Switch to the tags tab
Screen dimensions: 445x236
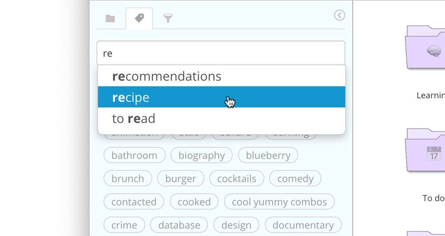pyautogui.click(x=139, y=18)
